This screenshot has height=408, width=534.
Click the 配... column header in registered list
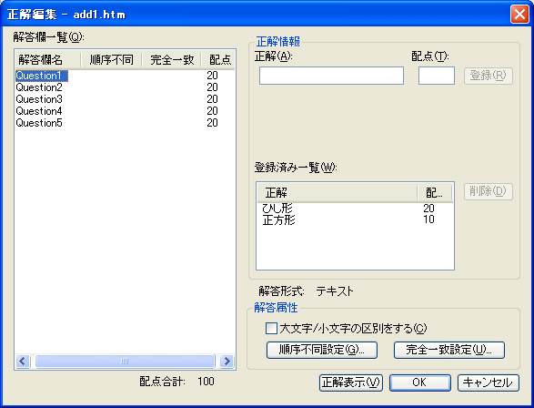(435, 193)
